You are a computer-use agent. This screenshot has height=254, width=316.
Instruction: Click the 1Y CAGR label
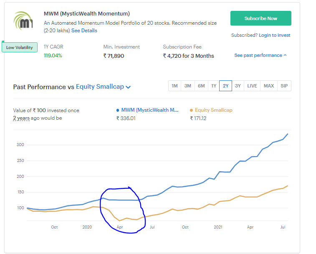click(53, 47)
